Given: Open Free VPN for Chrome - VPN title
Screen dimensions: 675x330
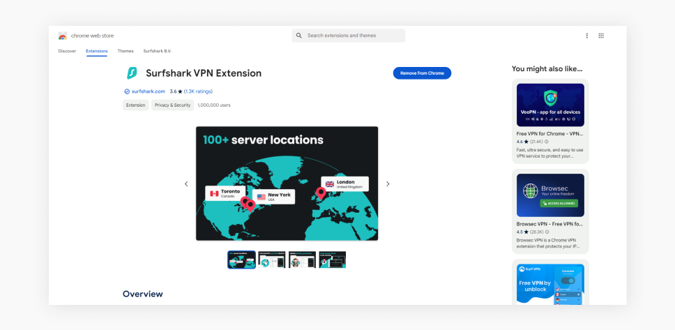Looking at the screenshot, I should click(x=550, y=133).
